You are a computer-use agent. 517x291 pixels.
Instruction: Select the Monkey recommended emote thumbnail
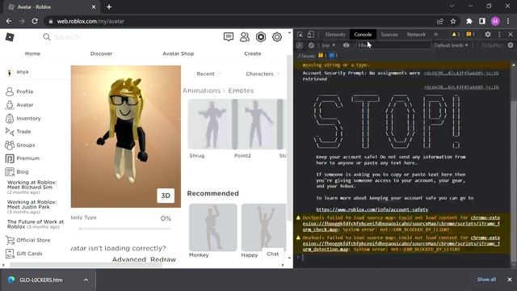(x=212, y=227)
